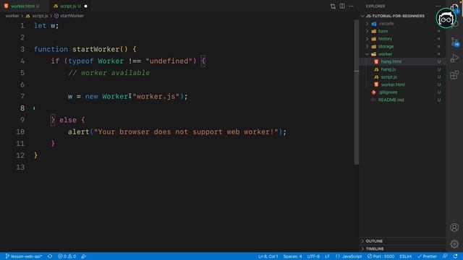The width and height of the screenshot is (463, 260).
Task: Expand the storage folder
Action: 386,46
